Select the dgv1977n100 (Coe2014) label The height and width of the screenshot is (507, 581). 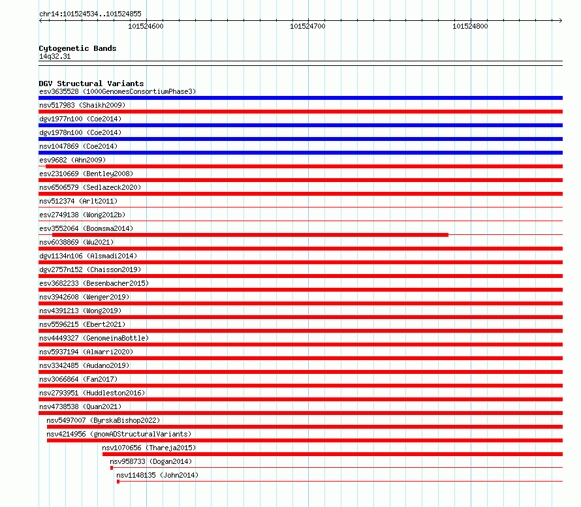80,119
